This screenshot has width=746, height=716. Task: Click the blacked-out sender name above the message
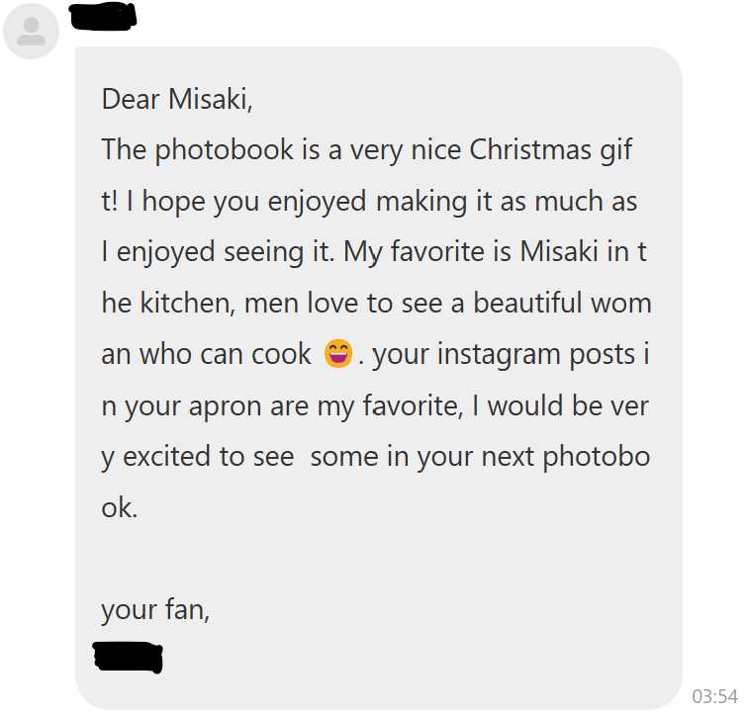(105, 14)
